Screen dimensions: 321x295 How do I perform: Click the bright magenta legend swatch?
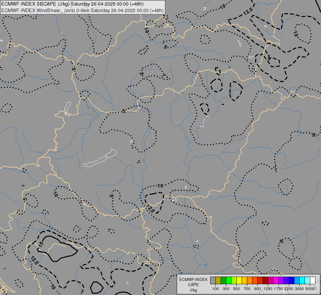[276, 280]
